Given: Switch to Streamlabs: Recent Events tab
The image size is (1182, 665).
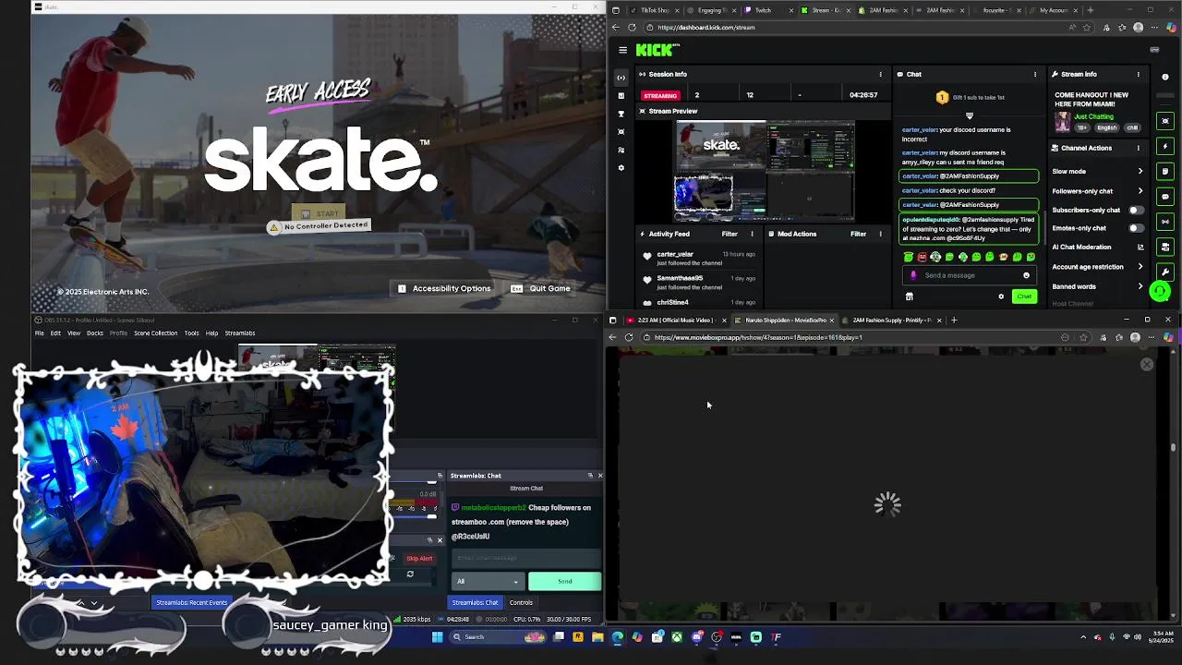Looking at the screenshot, I should pyautogui.click(x=191, y=602).
